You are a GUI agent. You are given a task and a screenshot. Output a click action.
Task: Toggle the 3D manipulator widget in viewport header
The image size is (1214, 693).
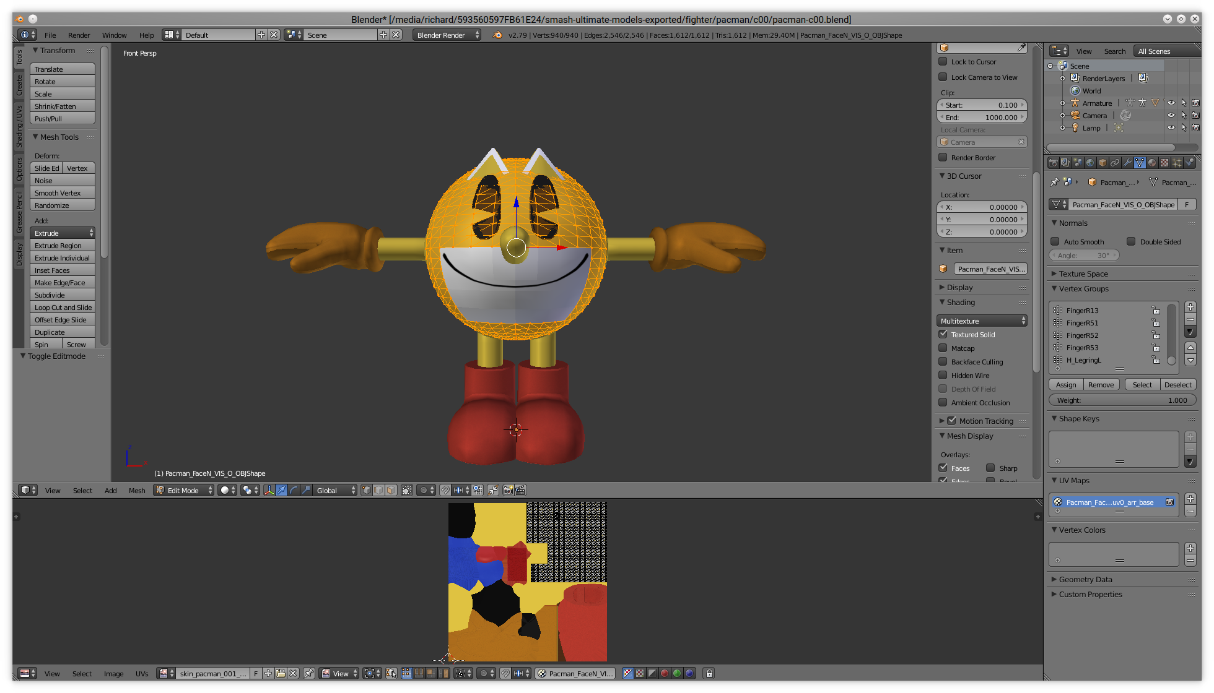pos(269,490)
